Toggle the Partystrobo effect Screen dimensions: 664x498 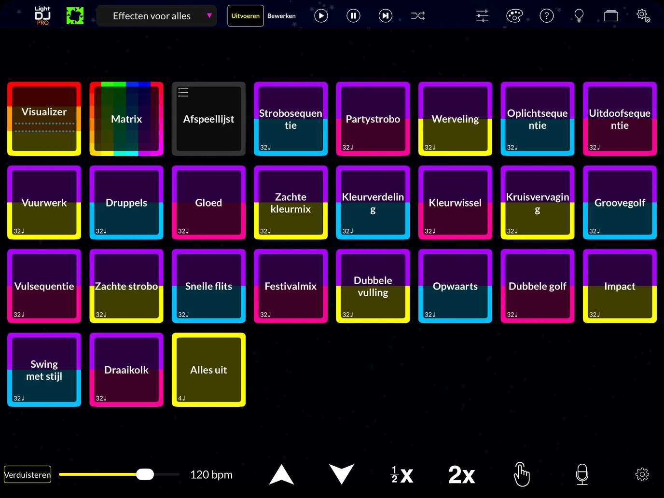tap(373, 119)
